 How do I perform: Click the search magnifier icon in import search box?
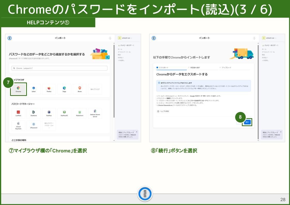14,68
